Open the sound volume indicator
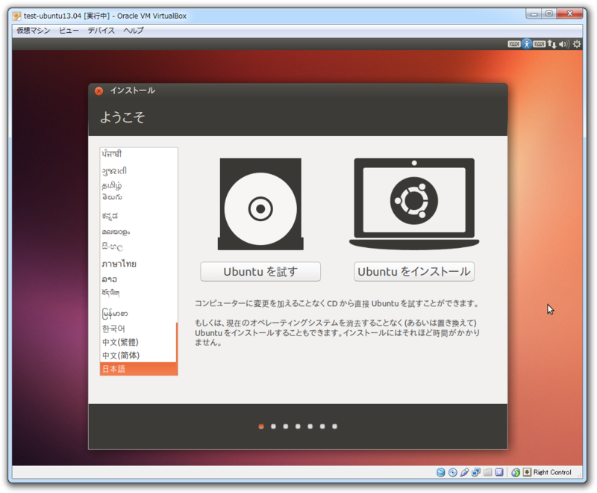This screenshot has width=597, height=493. tap(564, 44)
